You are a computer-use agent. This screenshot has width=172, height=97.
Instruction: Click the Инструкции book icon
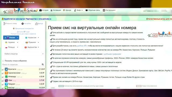coord(104,10)
